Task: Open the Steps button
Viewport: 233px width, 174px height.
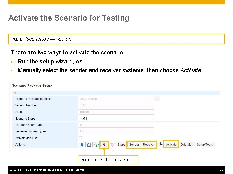Action: [x=121, y=144]
